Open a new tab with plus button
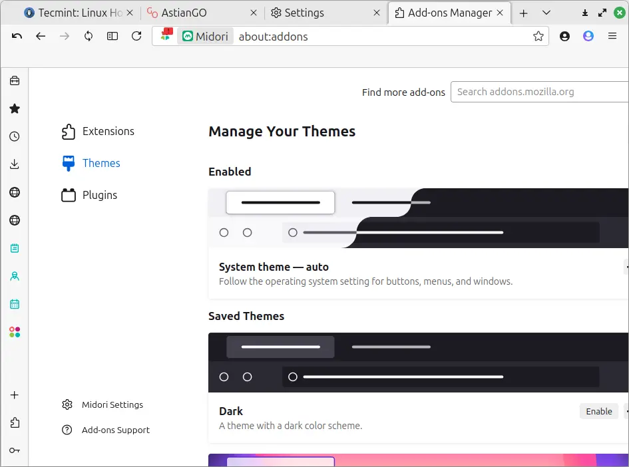 pyautogui.click(x=523, y=13)
